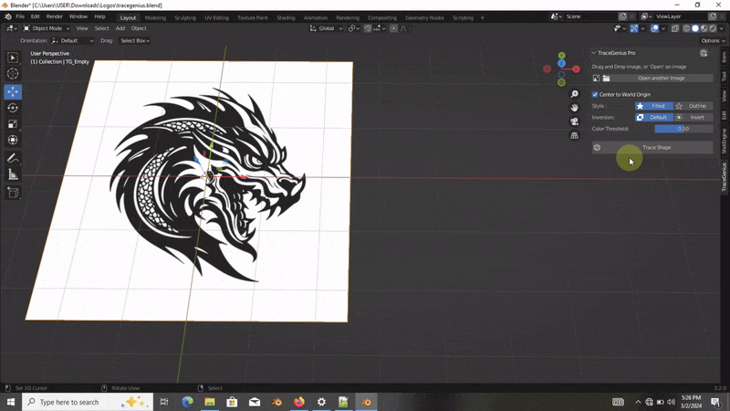Viewport: 730px width, 411px height.
Task: Select the Move tool in the toolbar
Action: coord(13,91)
